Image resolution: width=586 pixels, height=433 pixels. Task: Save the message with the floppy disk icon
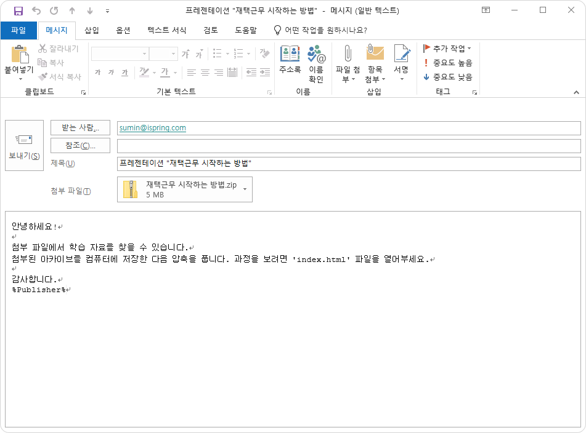(x=18, y=11)
